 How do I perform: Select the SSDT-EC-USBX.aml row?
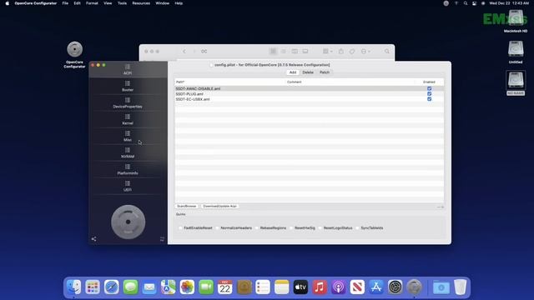click(x=310, y=99)
